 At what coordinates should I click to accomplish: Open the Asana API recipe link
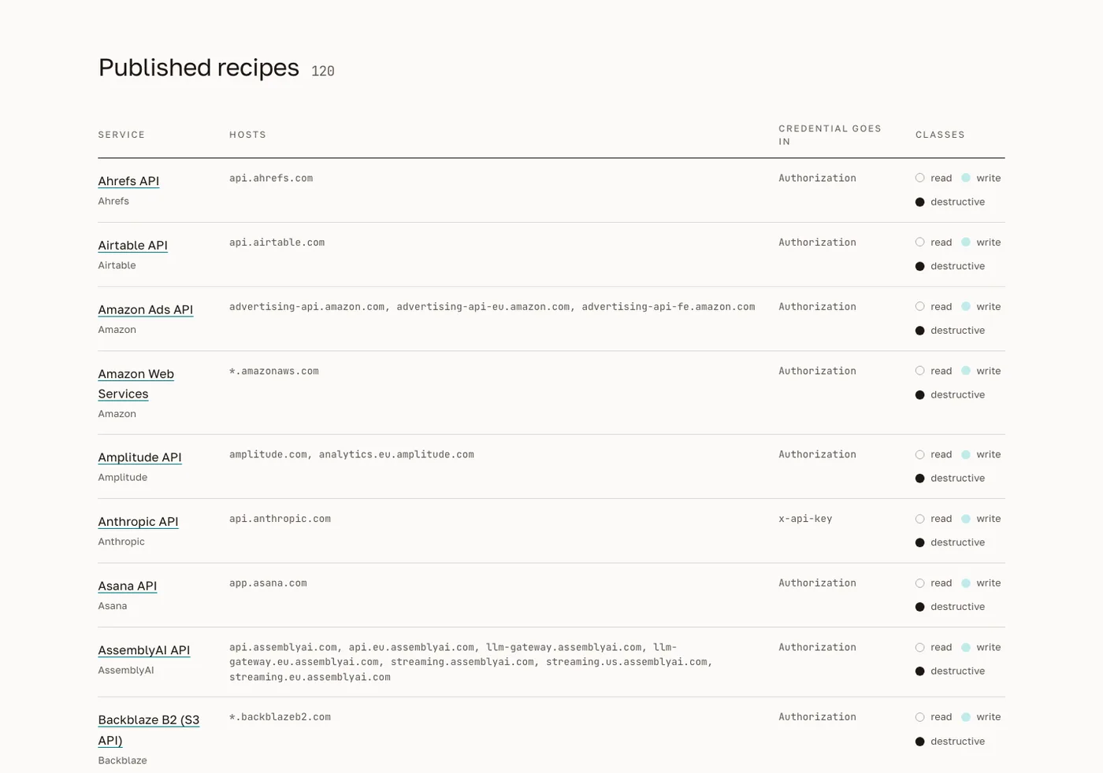[x=128, y=586]
